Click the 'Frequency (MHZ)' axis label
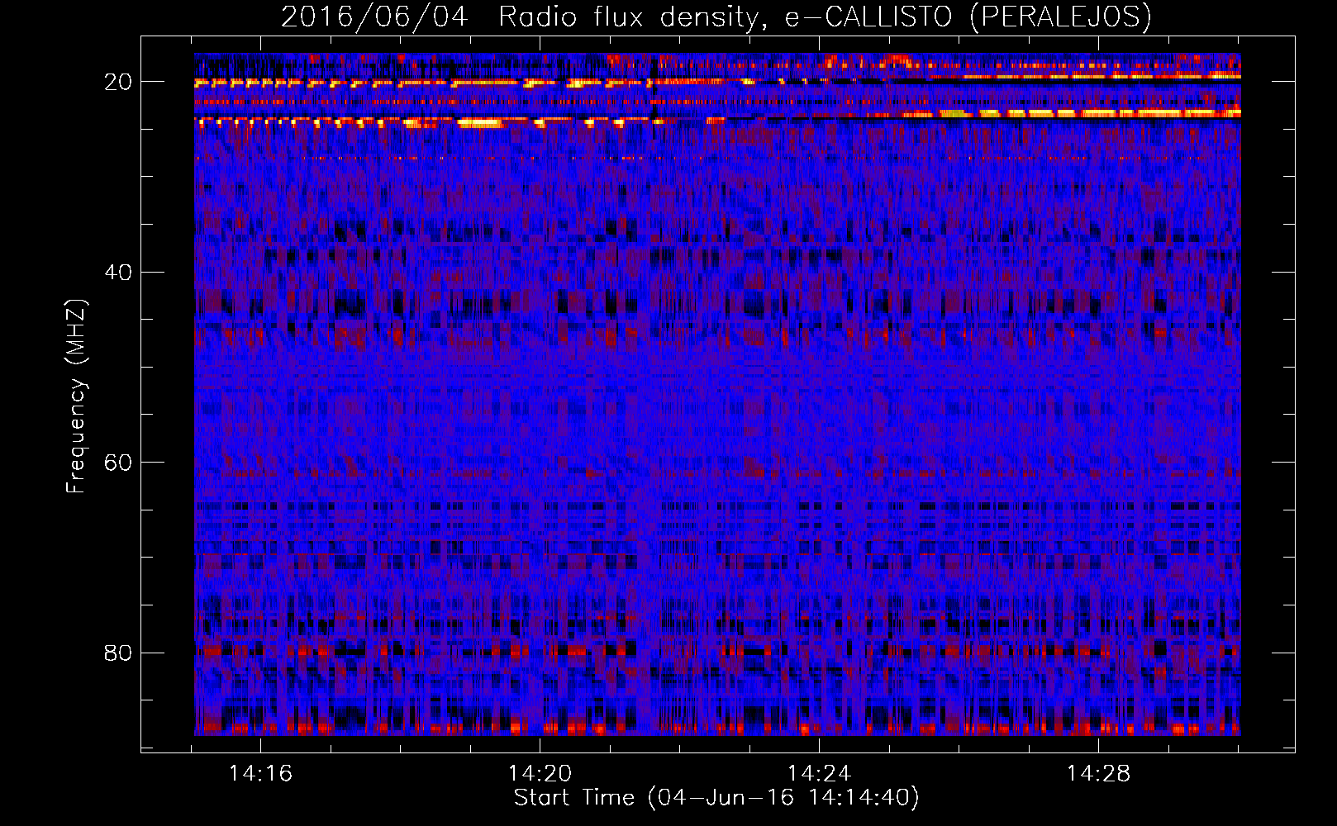The image size is (1337, 826). [75, 396]
